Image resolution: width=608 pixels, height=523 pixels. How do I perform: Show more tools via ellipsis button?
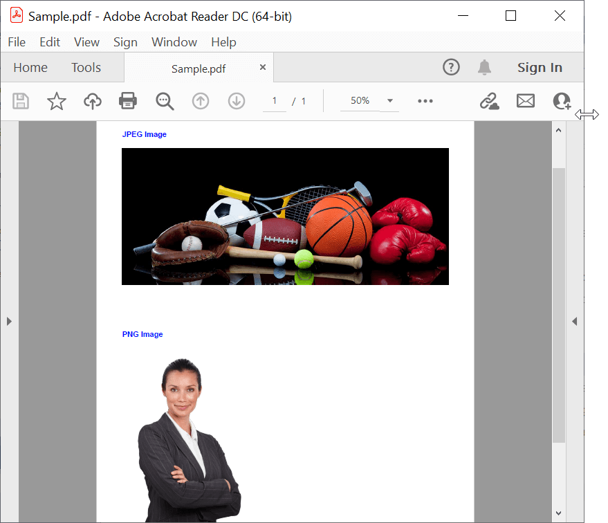(x=425, y=101)
